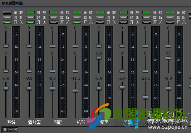Click the volume fader reading -6.4
This screenshot has width=191, height=133.
tap(122, 87)
